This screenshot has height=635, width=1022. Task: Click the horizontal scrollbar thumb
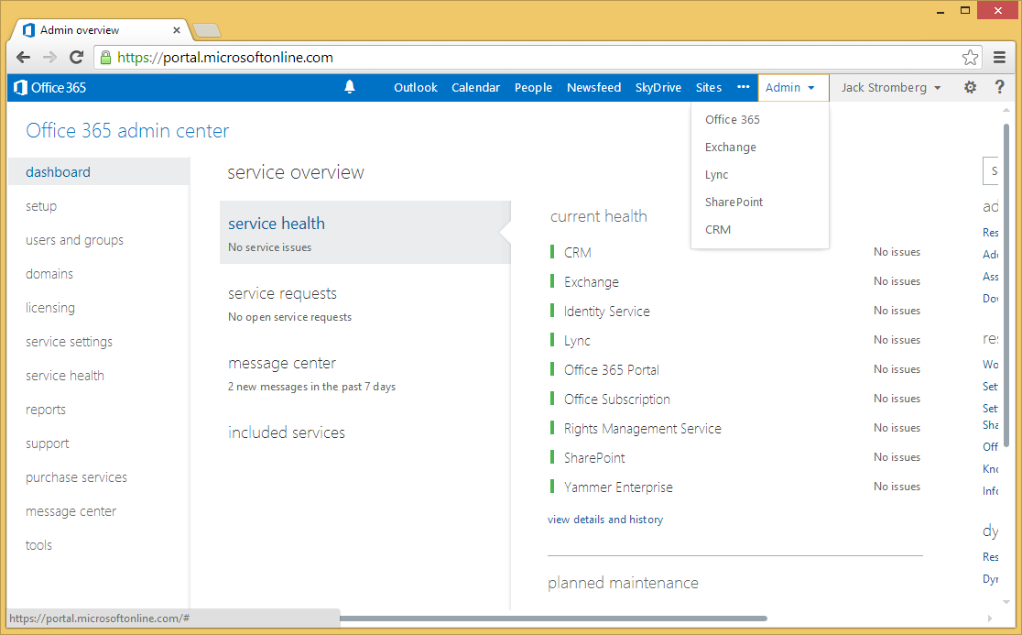(553, 619)
